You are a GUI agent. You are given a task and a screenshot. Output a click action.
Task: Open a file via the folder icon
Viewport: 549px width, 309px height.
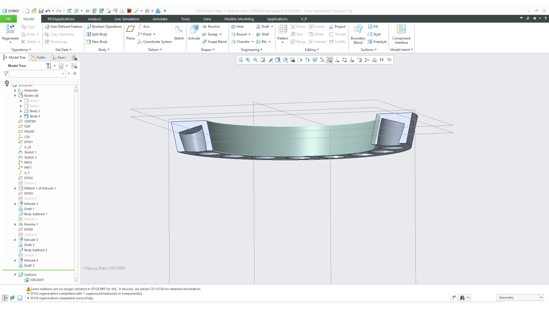click(34, 11)
